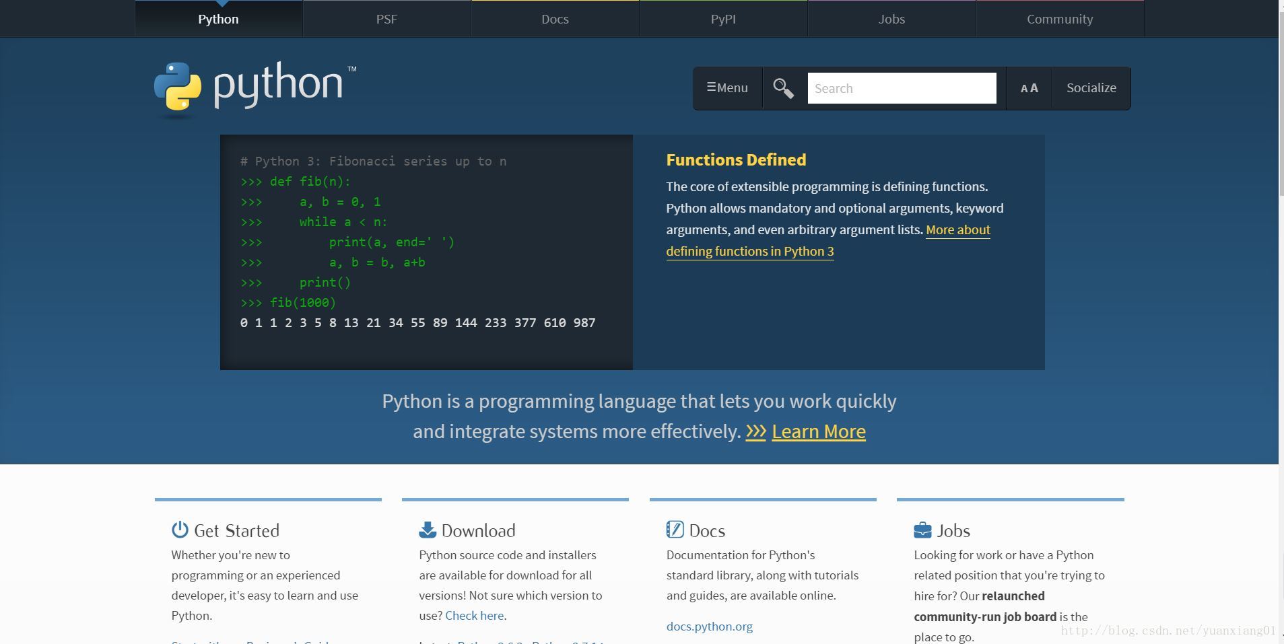Click the Functions Defined heading

(736, 160)
